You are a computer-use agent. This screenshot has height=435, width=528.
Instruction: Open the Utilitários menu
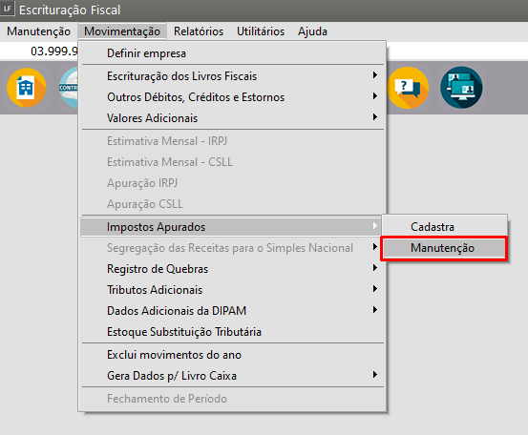tap(261, 31)
